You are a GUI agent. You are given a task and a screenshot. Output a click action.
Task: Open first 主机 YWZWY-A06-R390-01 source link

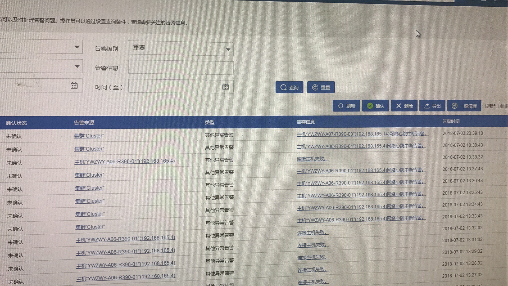click(x=124, y=161)
